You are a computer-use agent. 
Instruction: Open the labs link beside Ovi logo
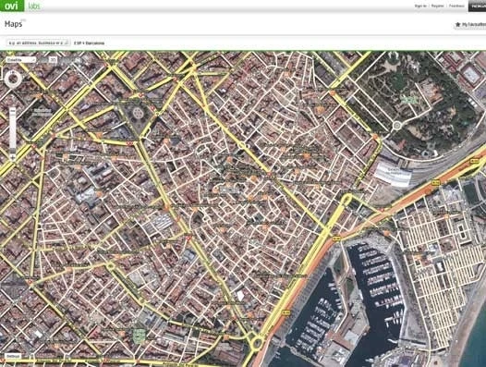(34, 6)
